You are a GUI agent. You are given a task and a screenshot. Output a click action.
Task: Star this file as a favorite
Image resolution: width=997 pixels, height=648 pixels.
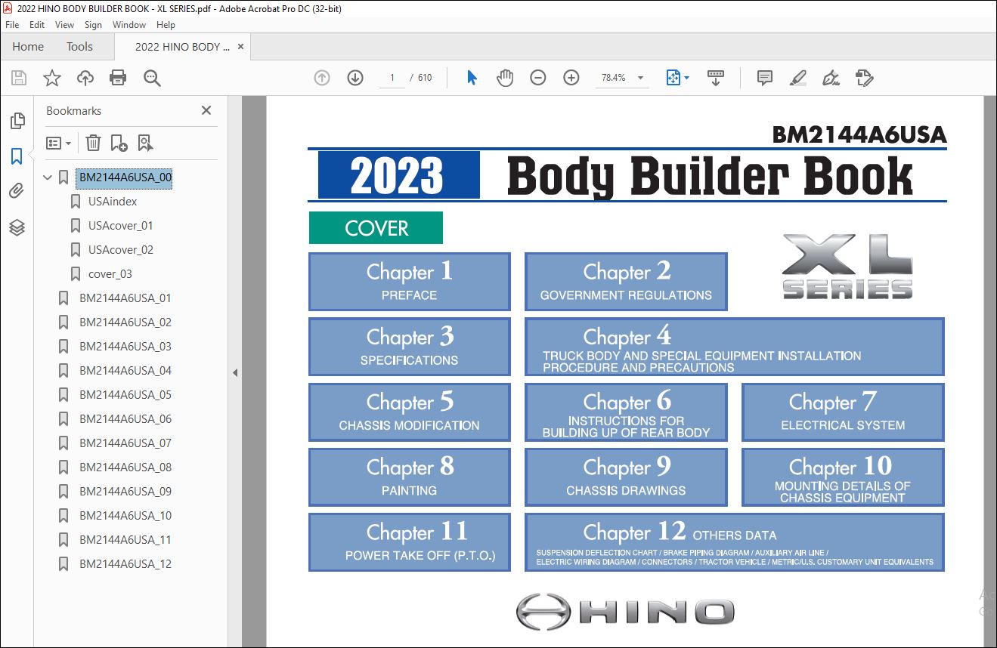[51, 77]
